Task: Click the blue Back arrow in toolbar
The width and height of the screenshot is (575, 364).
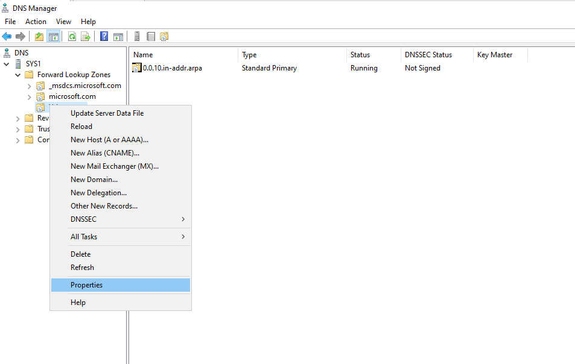Action: (x=7, y=37)
